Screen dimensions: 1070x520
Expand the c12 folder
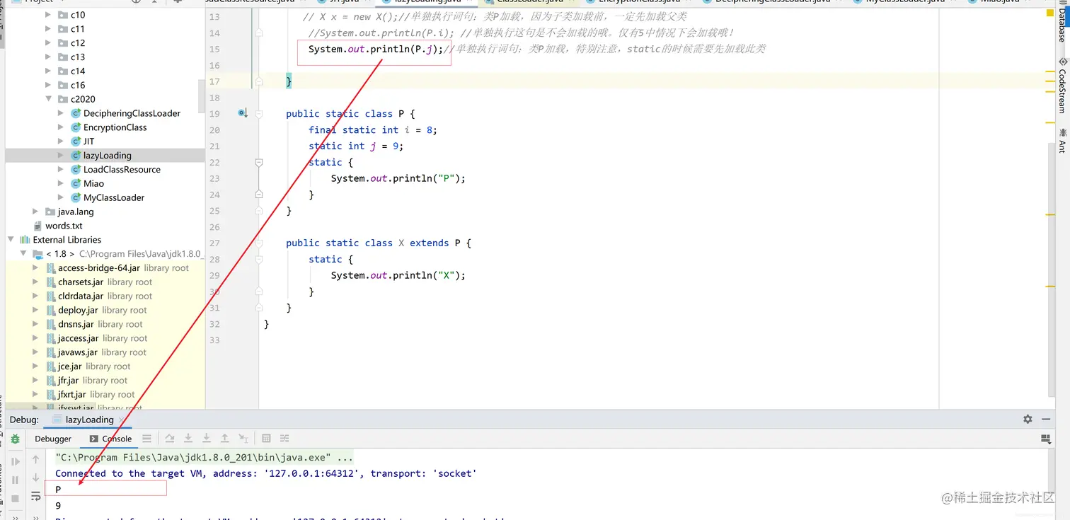48,43
